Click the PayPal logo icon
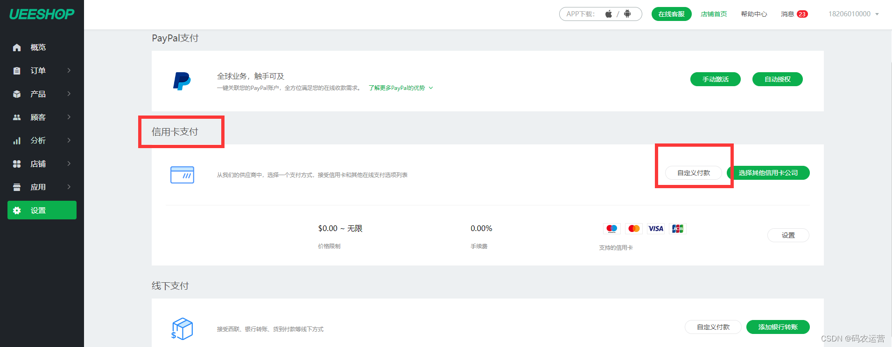 (182, 81)
